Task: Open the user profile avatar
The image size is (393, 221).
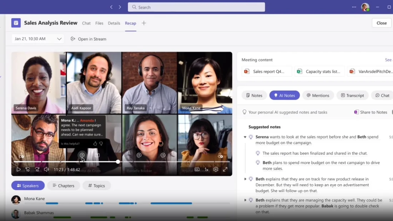Action: click(x=365, y=7)
